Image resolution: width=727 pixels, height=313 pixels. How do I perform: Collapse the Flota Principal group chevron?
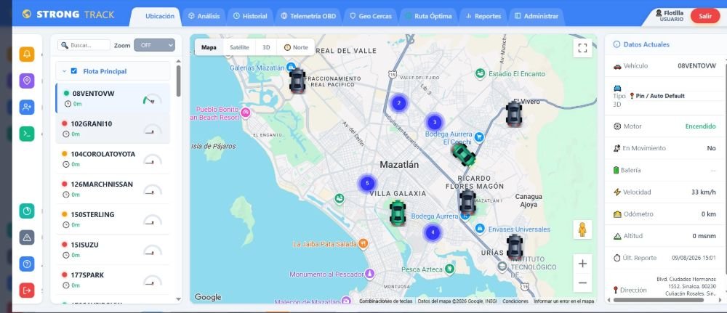(64, 71)
